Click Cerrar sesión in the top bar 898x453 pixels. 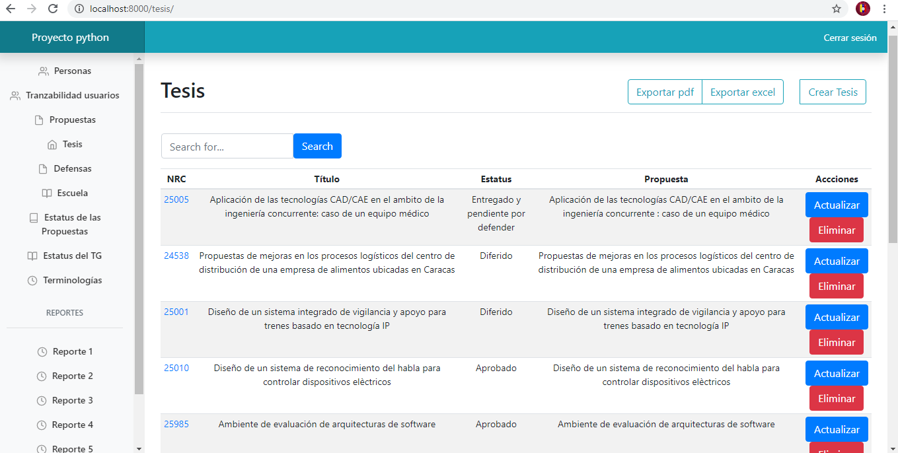[x=850, y=38]
